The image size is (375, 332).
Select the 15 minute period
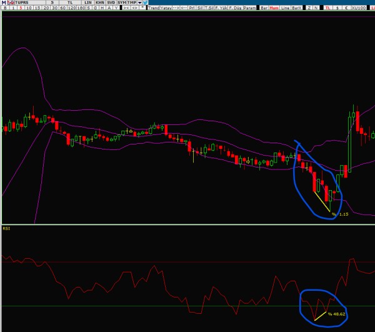(x=37, y=8)
